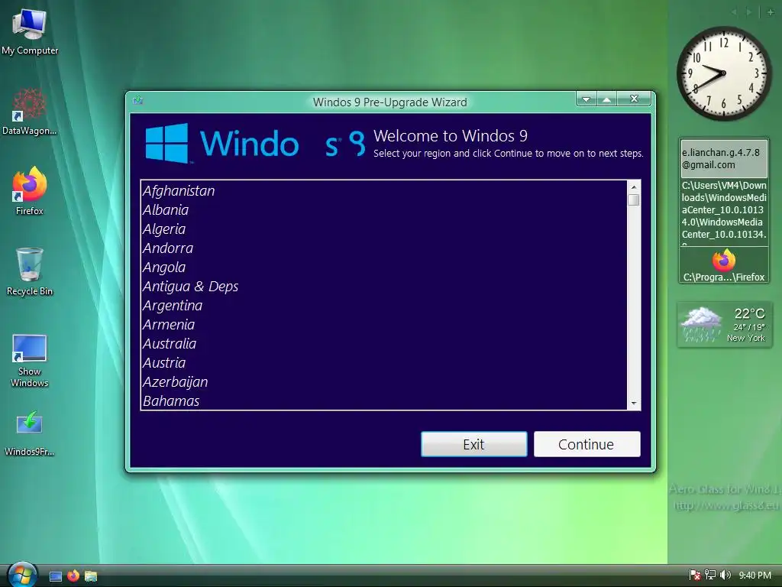Select Azerbaijan in the region list
Screen dimensions: 782x587
coord(383,382)
